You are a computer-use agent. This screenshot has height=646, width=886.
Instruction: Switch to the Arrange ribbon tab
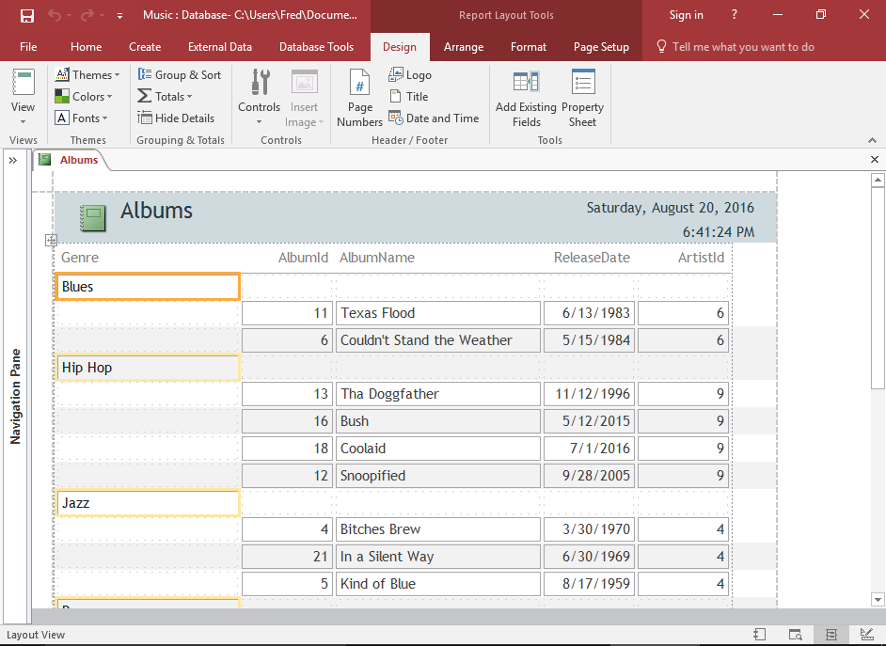pos(464,46)
